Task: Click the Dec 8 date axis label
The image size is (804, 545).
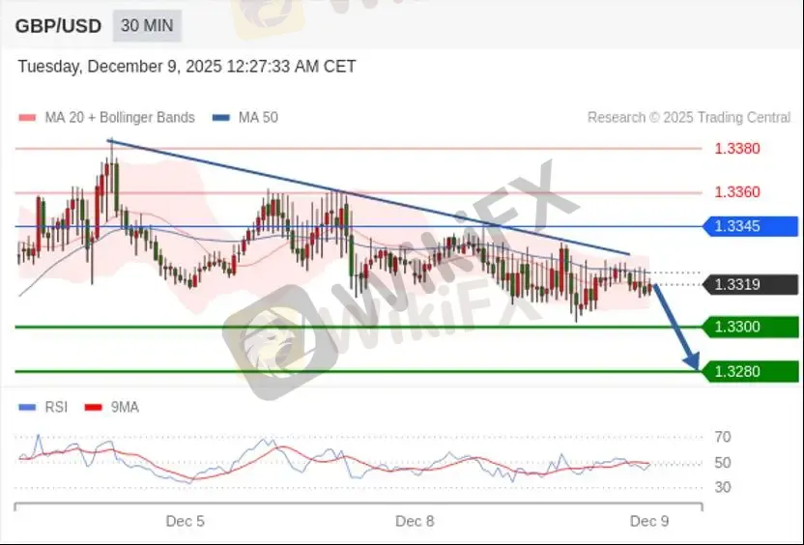Action: pos(415,522)
